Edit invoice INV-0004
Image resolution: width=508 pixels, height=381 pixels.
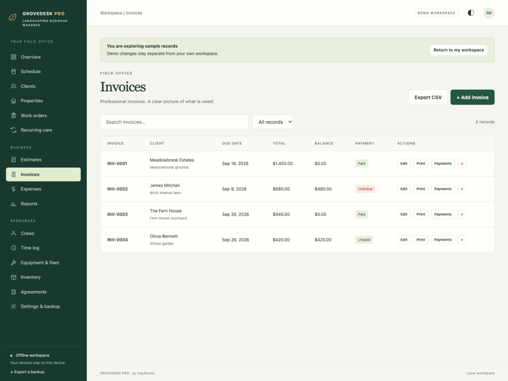pos(404,240)
